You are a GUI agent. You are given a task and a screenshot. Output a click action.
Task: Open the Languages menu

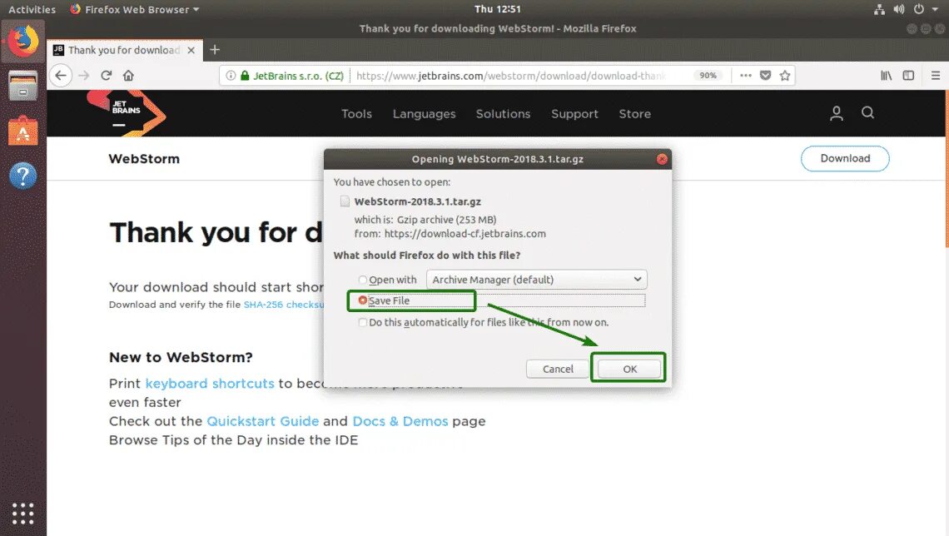(425, 114)
